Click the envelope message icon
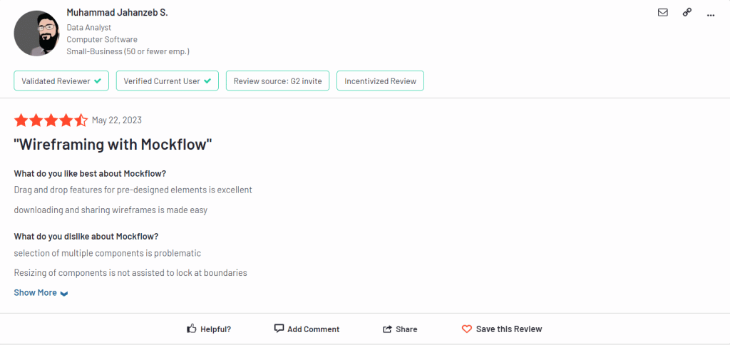The height and width of the screenshot is (345, 730). (x=662, y=13)
